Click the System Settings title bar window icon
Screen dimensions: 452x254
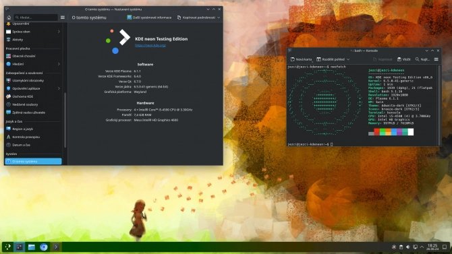(7, 9)
